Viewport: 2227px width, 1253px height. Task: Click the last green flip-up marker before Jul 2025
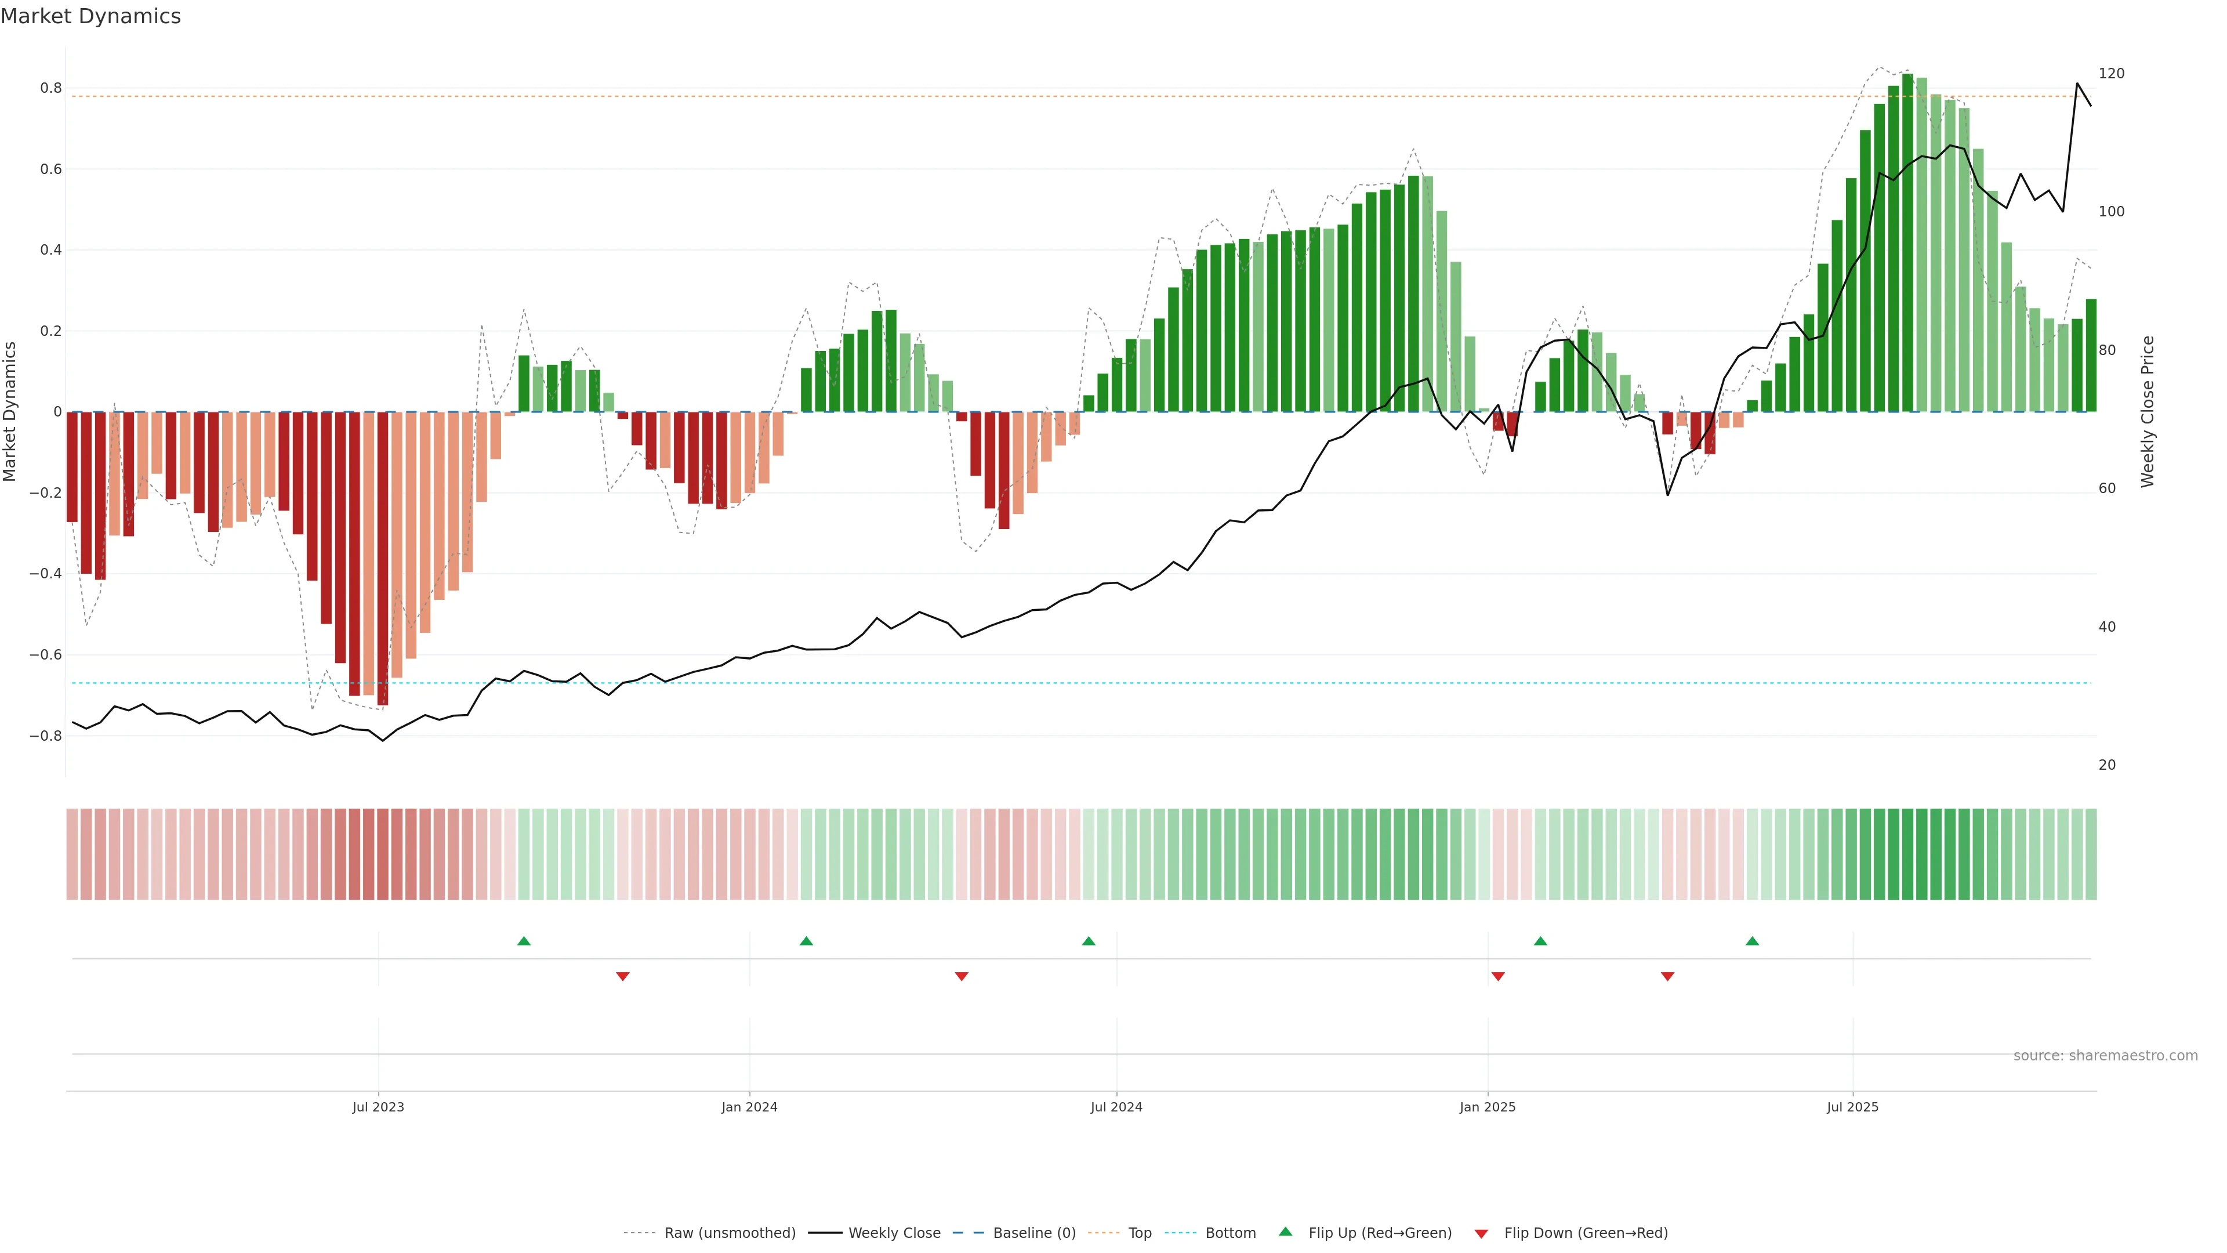(1753, 941)
